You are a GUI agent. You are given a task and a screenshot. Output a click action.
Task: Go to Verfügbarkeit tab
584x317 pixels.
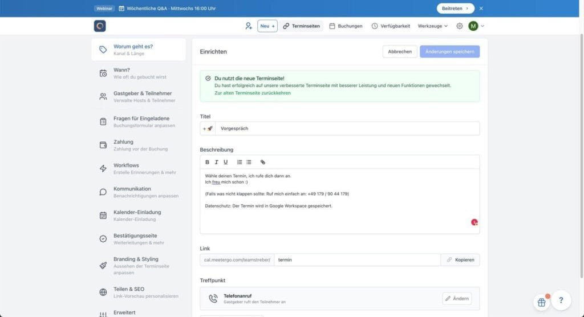(391, 26)
